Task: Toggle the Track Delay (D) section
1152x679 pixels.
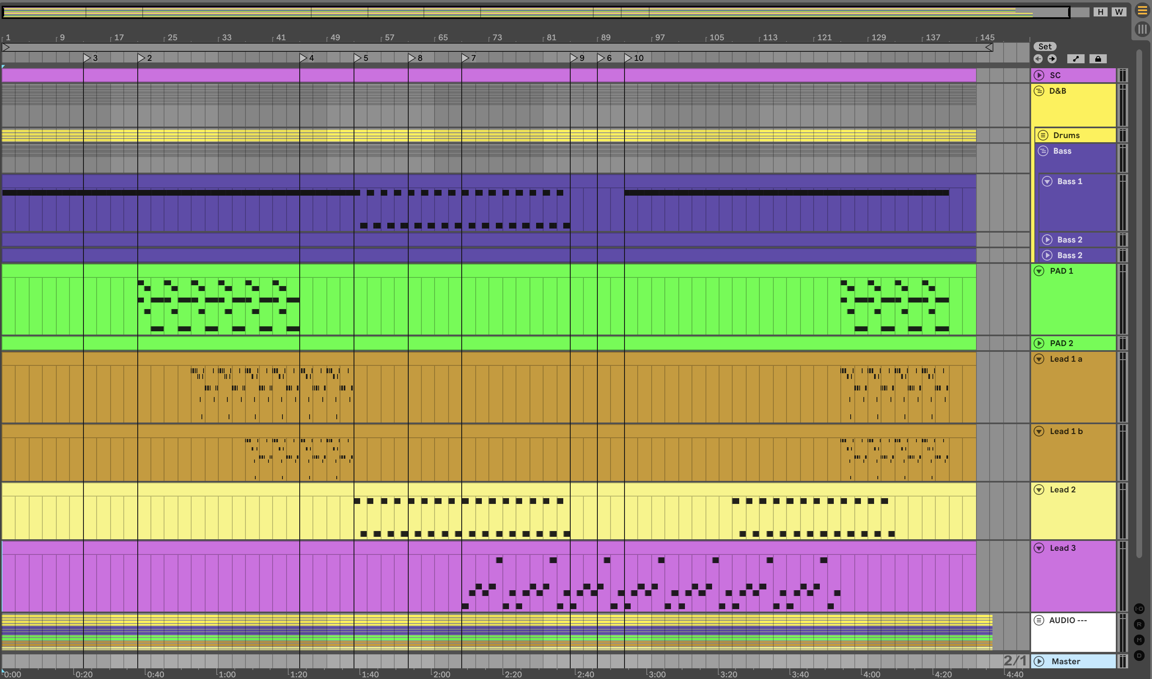Action: point(1139,655)
